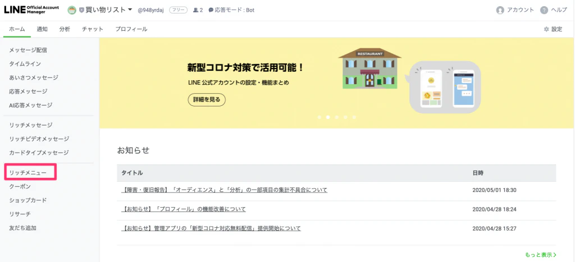Expand もっと表示 to show more notices
This screenshot has width=575, height=262.
[x=541, y=255]
